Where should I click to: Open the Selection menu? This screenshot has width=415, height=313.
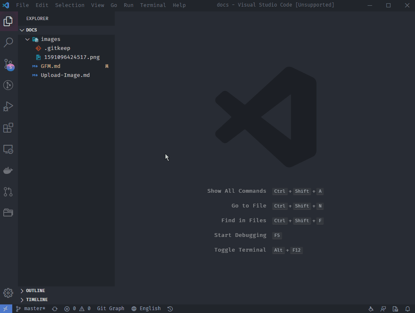pos(70,5)
